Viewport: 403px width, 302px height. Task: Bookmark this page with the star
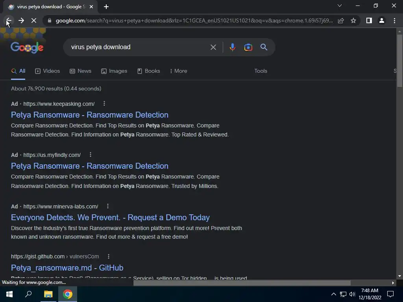(353, 20)
